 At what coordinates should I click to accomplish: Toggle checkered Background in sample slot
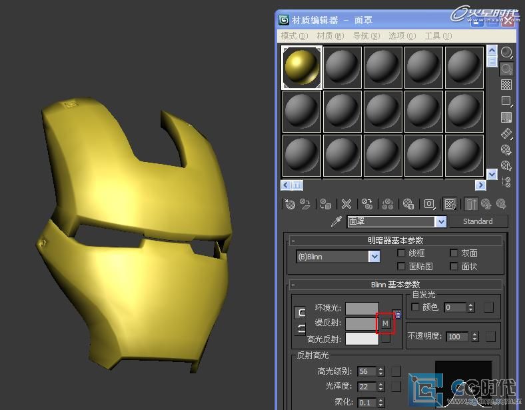pos(506,85)
